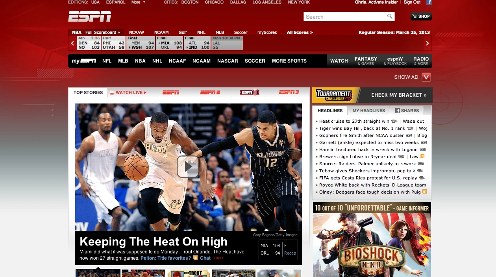Open video icon beside FIFA headline
Screen dimensions: 496x277
point(422,178)
